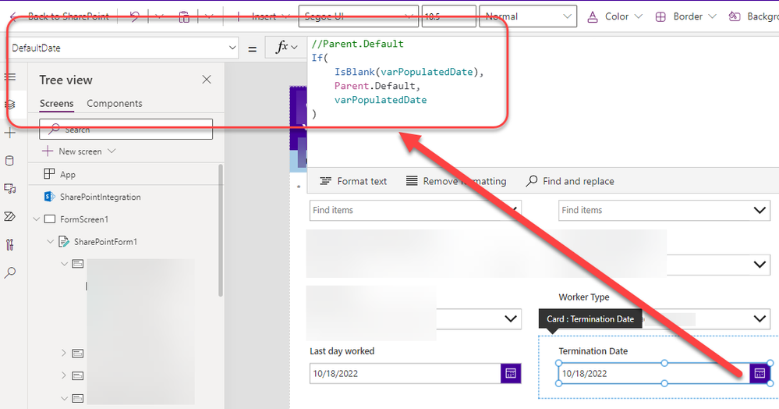Click the Search magnifier icon in left rail
779x409 pixels.
(10, 272)
